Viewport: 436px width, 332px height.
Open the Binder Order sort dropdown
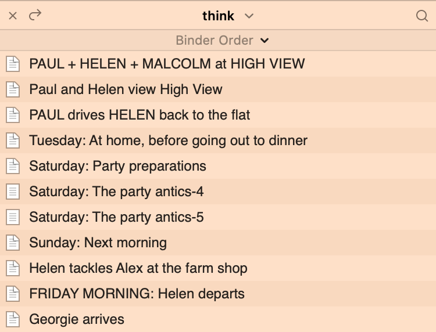[223, 40]
